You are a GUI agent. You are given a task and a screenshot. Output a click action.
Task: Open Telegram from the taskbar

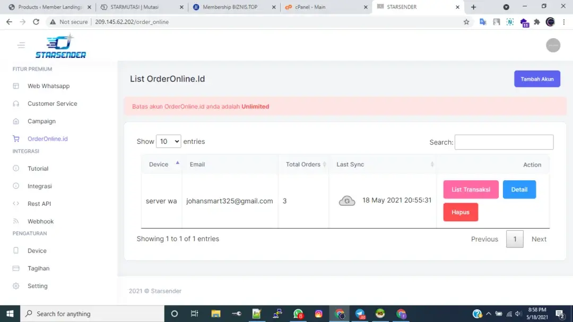click(x=360, y=314)
